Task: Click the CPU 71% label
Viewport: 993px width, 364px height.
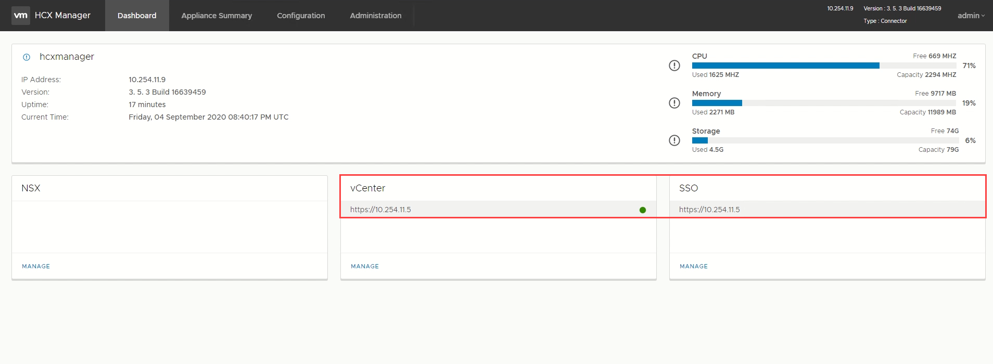Action: (x=969, y=66)
